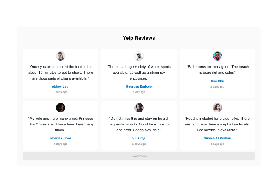Image resolution: width=278 pixels, height=193 pixels.
Task: Click Abhoy Latif's profile avatar
Action: tap(61, 56)
